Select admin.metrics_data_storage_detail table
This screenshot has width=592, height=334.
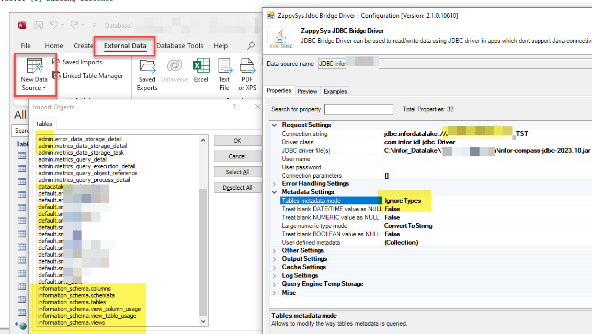click(x=82, y=146)
